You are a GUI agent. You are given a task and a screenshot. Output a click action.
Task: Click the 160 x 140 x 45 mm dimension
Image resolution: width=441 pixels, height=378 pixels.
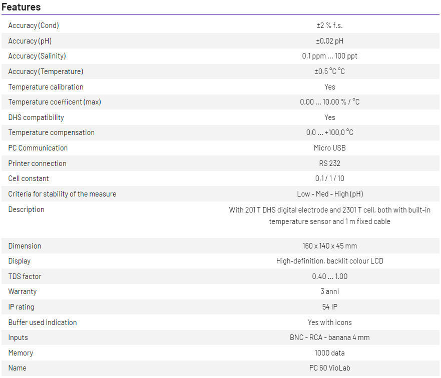pos(329,246)
